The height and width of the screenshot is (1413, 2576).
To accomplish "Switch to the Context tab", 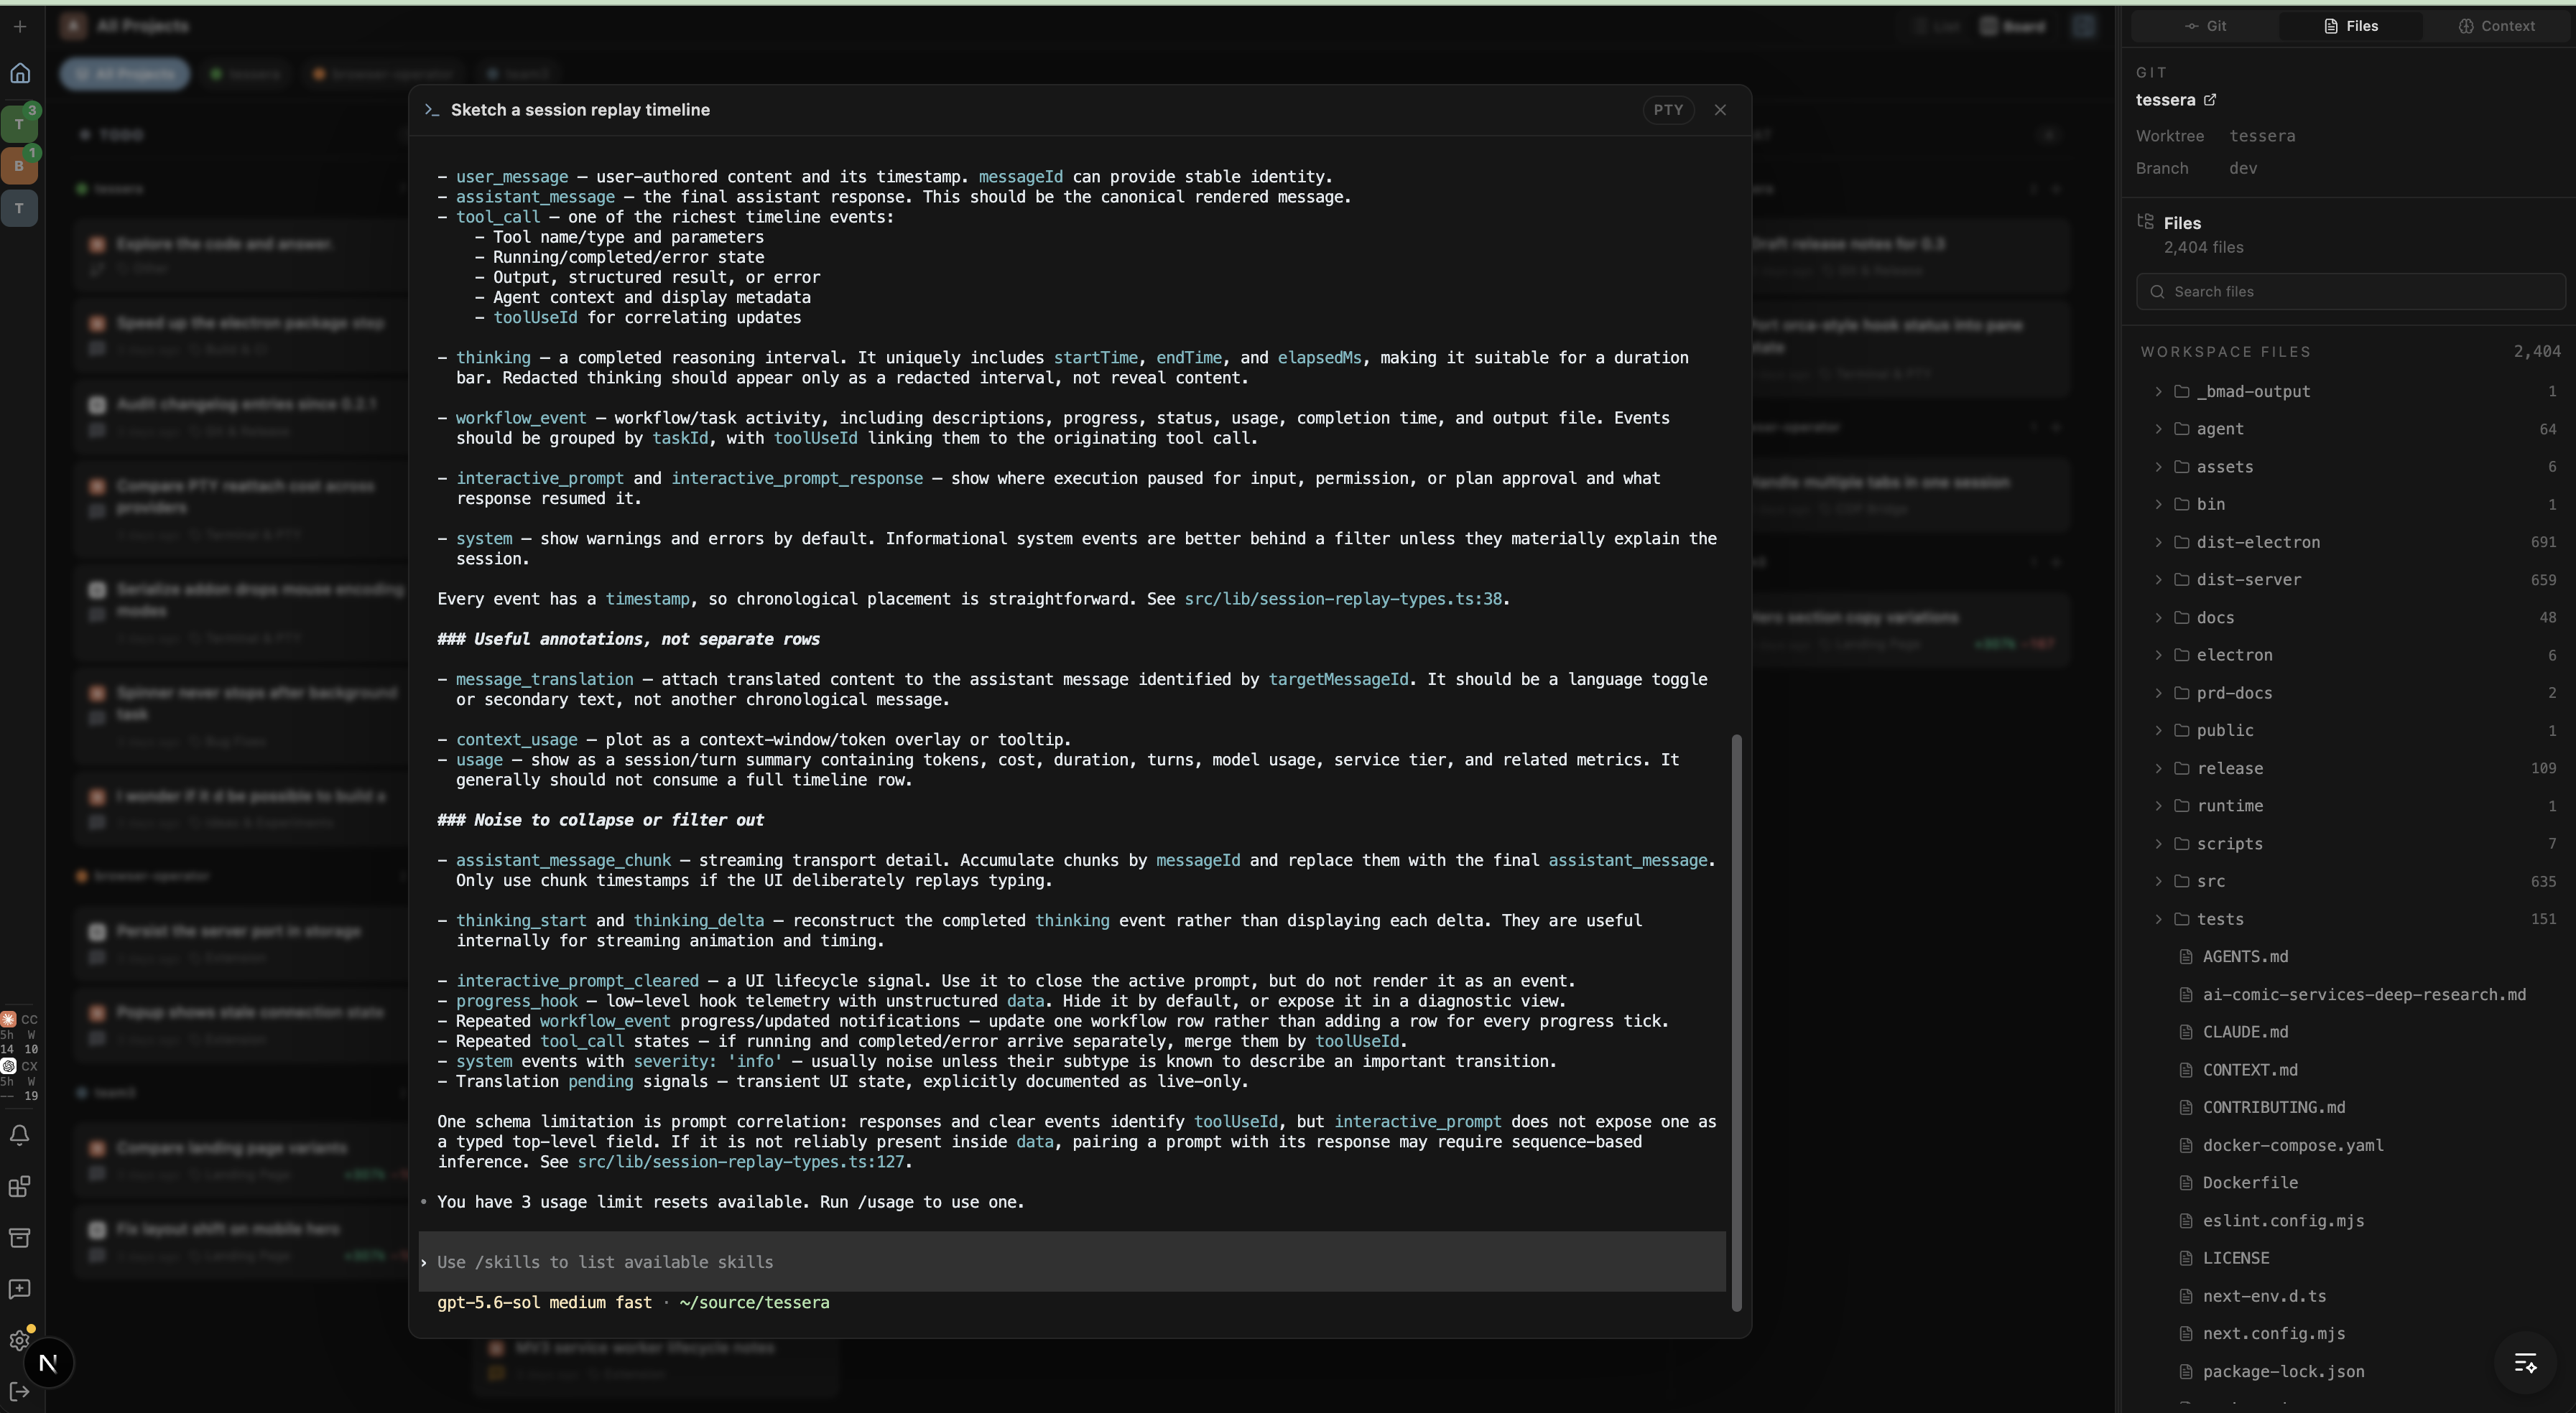I will [2496, 26].
